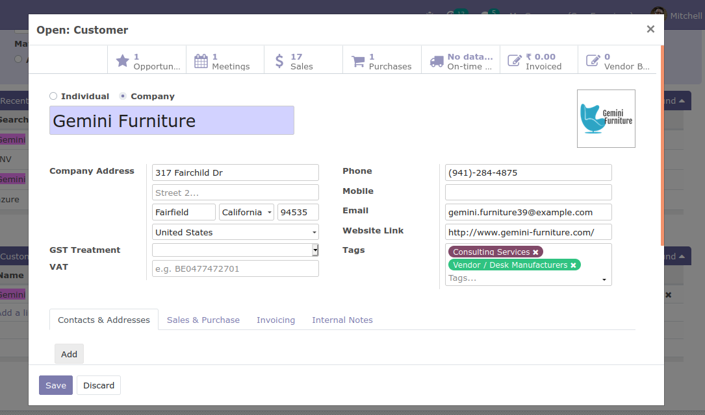Open the Invoicing tab
705x415 pixels.
[x=276, y=320]
